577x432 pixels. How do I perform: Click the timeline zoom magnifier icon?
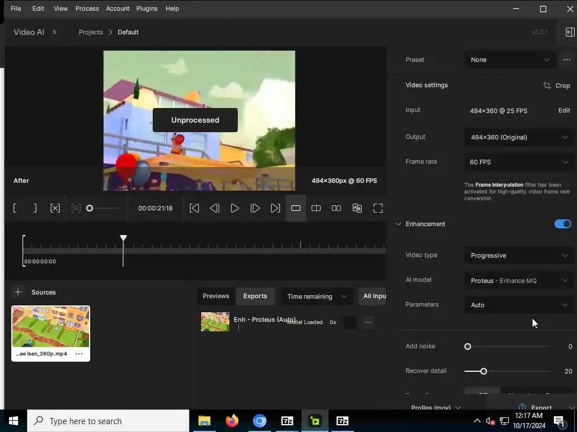coord(76,208)
